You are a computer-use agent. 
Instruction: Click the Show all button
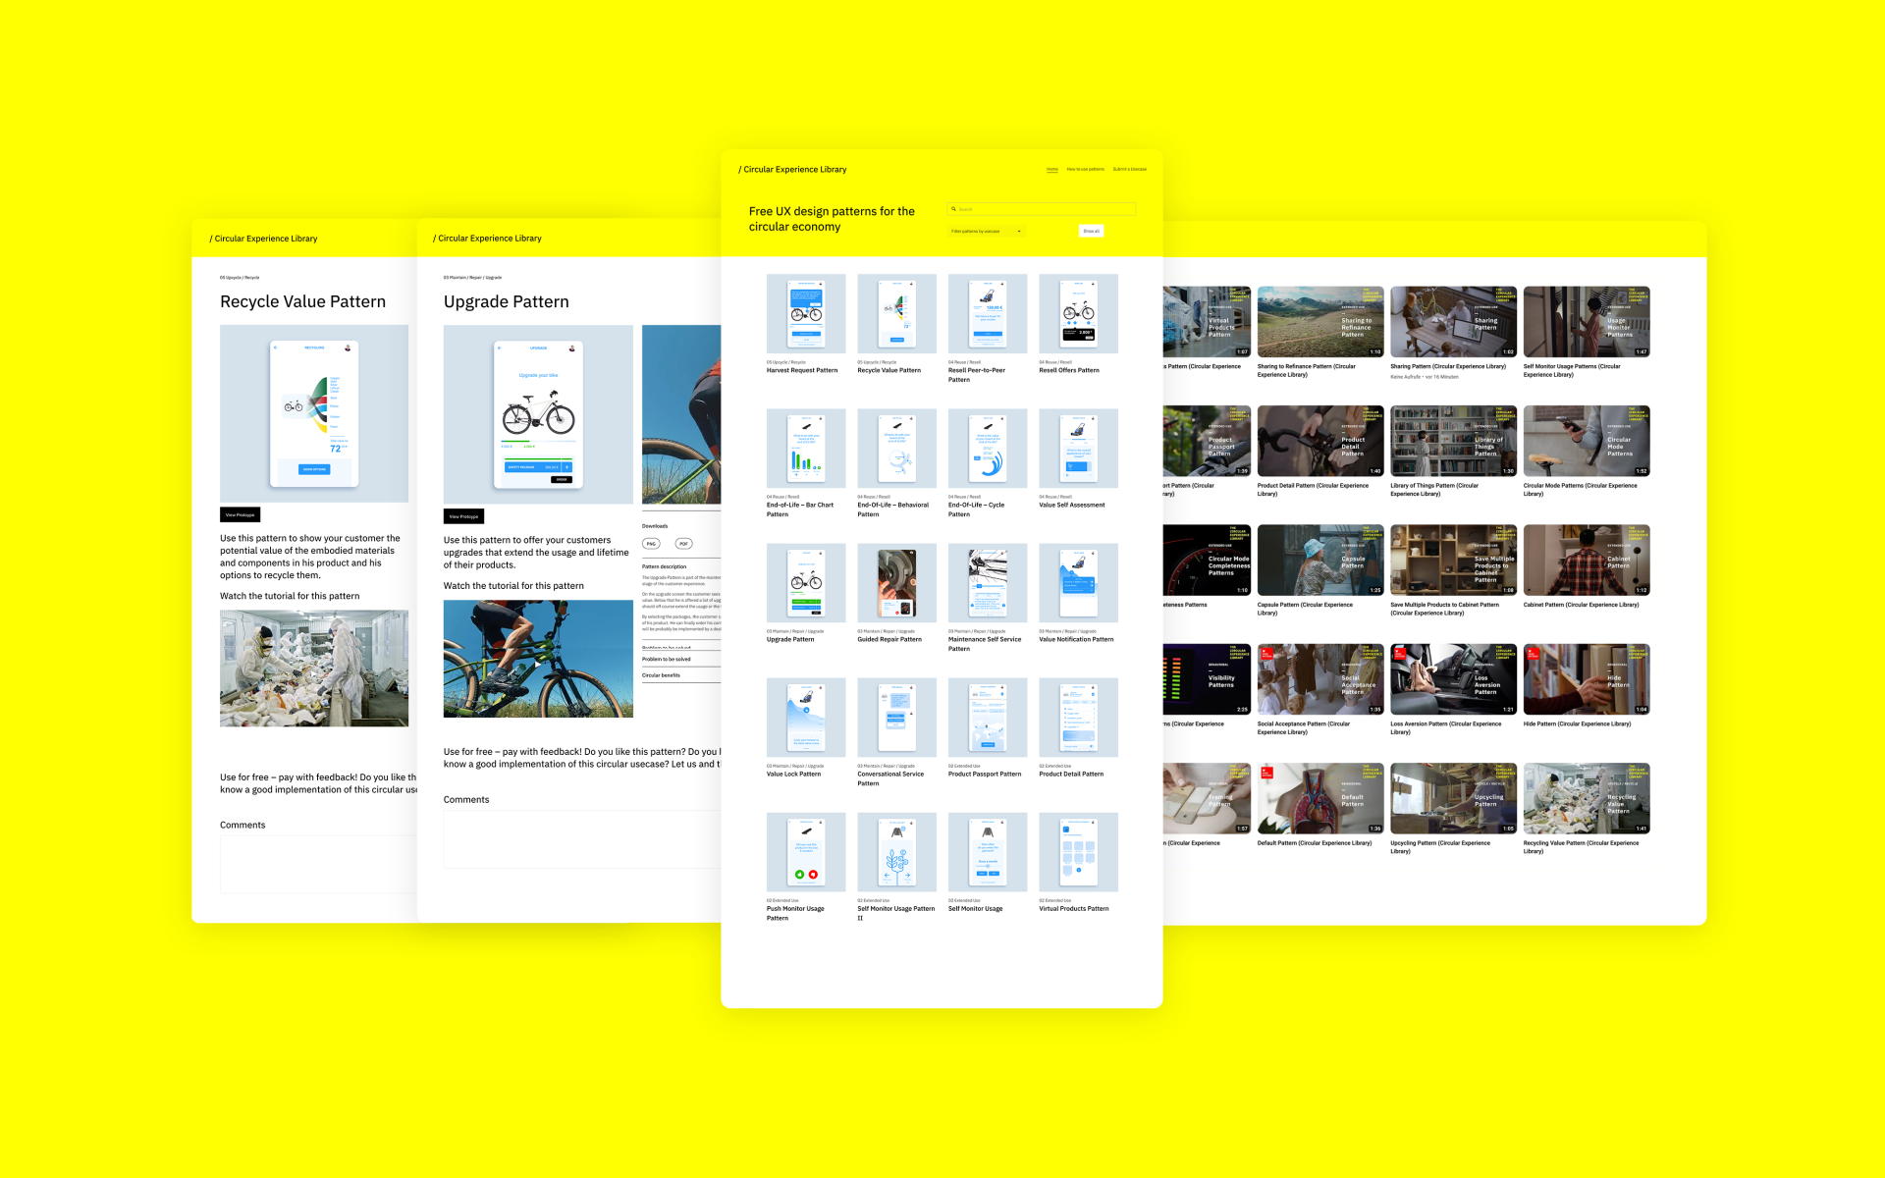click(1091, 232)
